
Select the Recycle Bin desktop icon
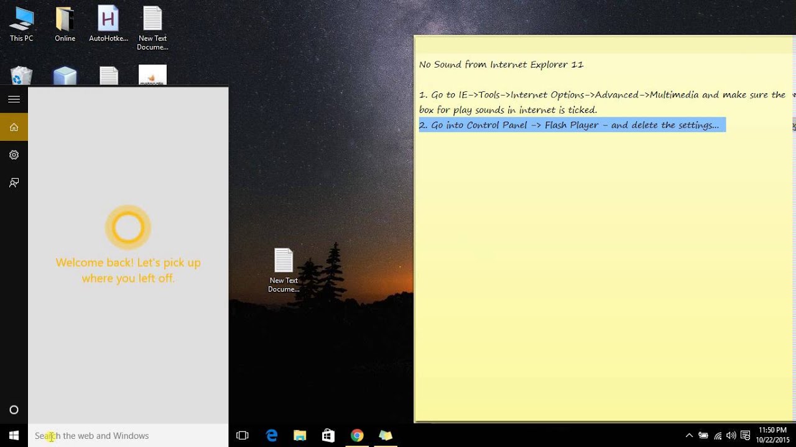click(21, 76)
